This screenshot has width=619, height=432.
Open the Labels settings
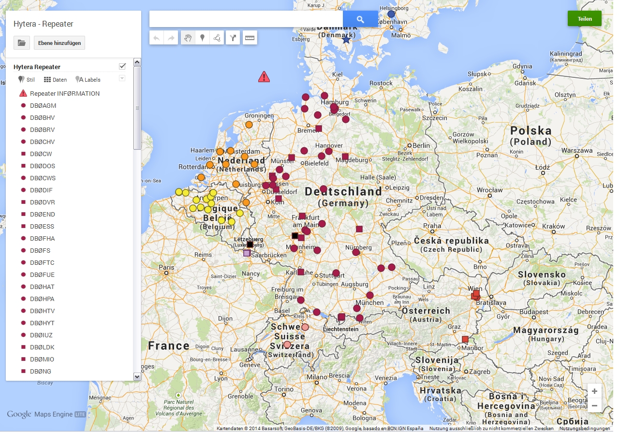click(x=88, y=80)
